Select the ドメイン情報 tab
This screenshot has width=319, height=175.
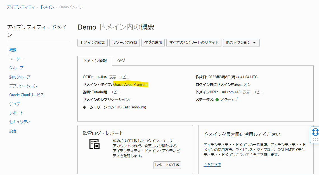[95, 60]
